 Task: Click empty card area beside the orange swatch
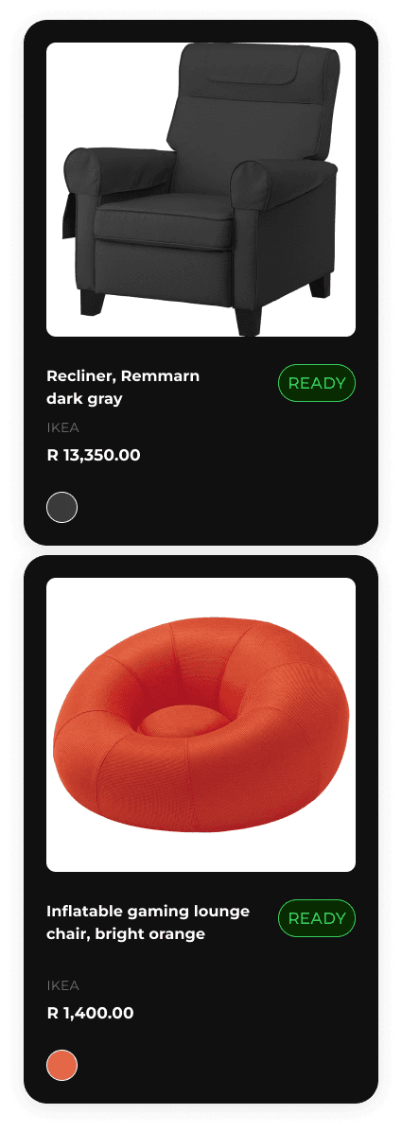(217, 1066)
